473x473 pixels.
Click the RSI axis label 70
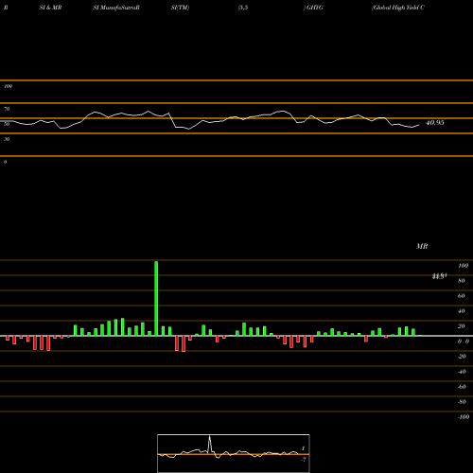(x=7, y=109)
